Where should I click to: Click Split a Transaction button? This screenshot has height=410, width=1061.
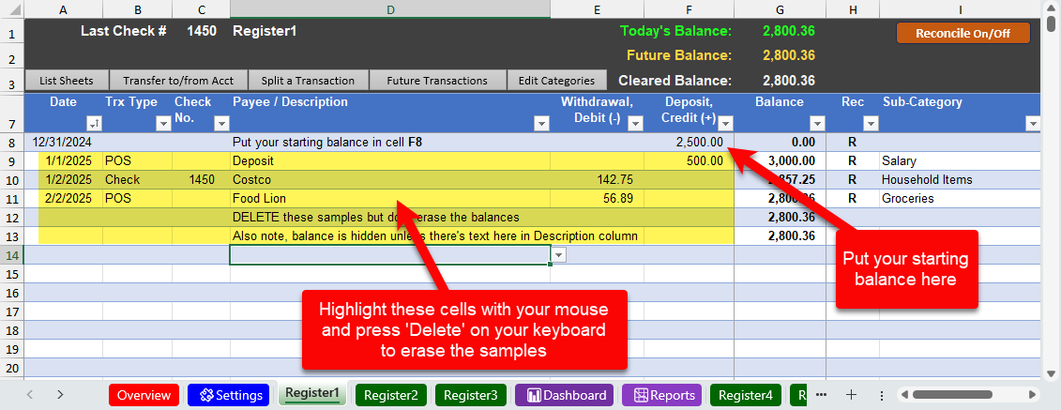(x=309, y=81)
